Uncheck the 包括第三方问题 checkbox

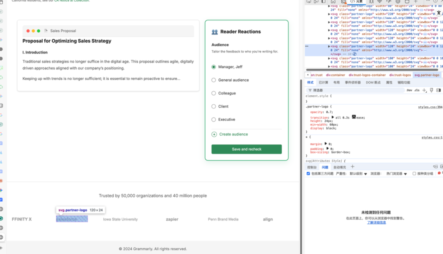coord(308,173)
